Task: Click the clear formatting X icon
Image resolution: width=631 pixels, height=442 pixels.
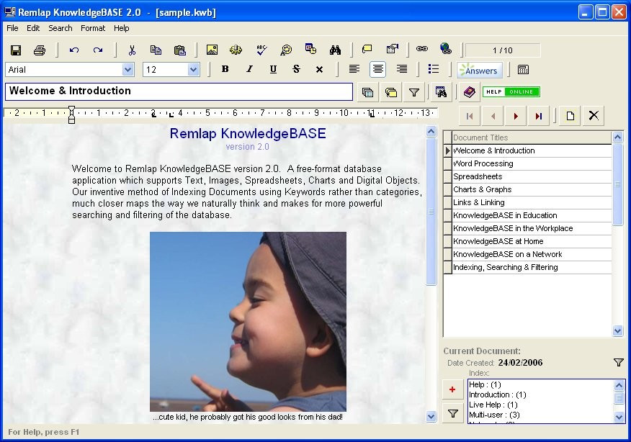Action: coord(320,70)
